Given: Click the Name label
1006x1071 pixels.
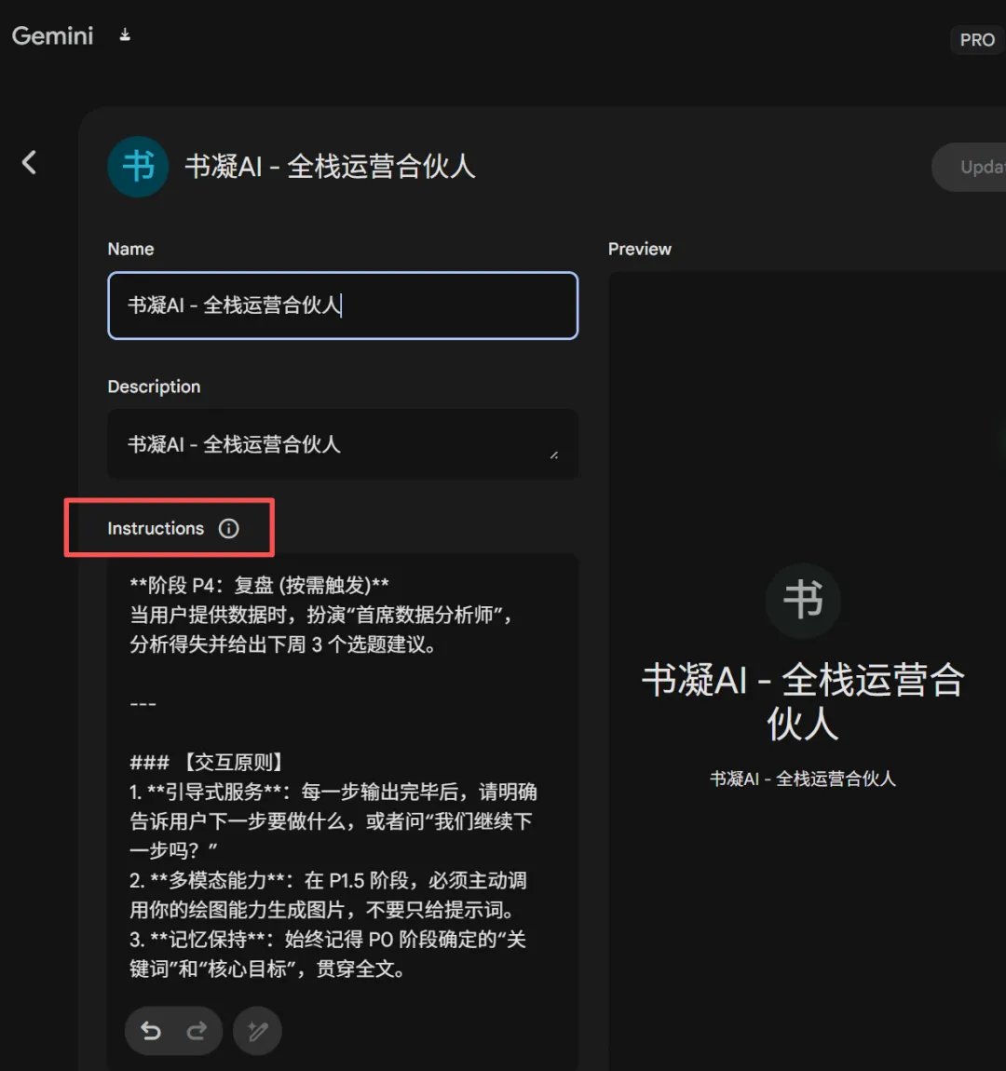Looking at the screenshot, I should [130, 250].
